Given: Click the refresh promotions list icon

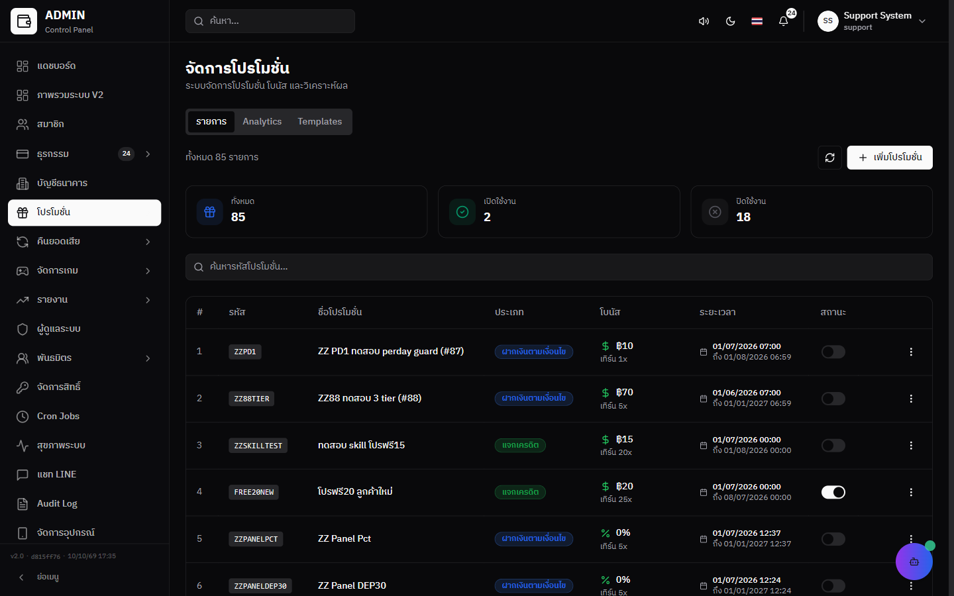Looking at the screenshot, I should click(x=830, y=158).
